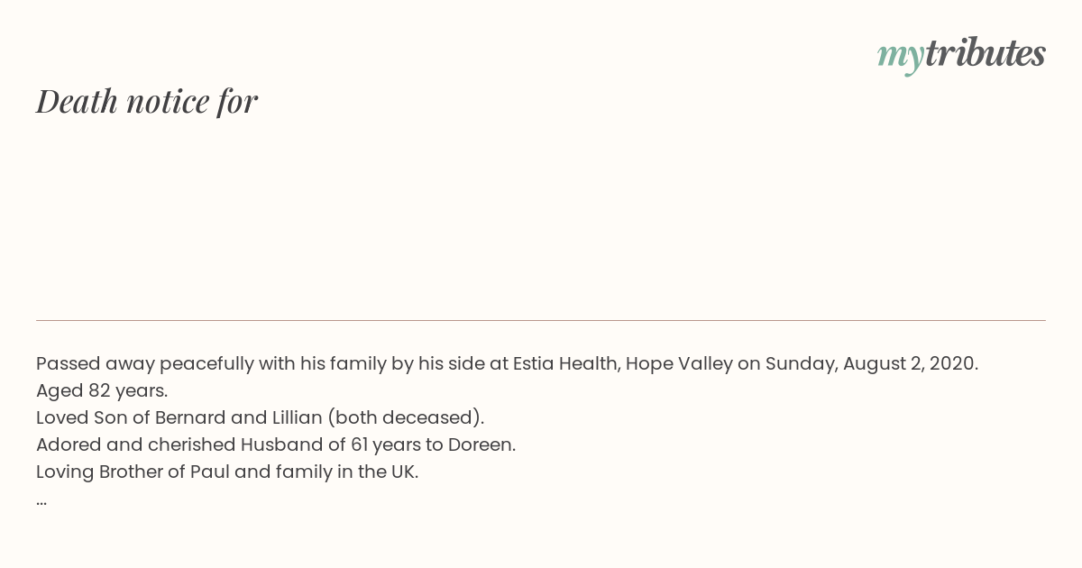Click 'Adored and cherished Husband' line
Screen dimensions: 1082x568
point(276,444)
